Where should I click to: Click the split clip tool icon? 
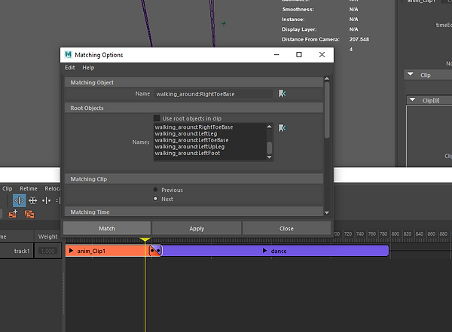pos(46,200)
